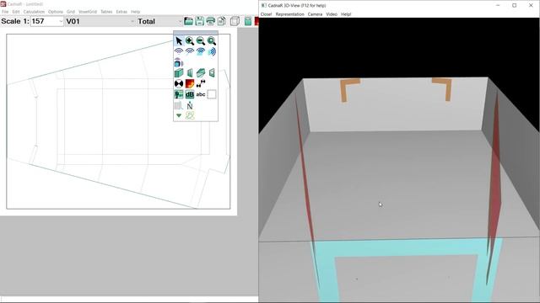Screen dimensions: 540x303
Task: Click the green downward triangle tool
Action: [x=179, y=116]
